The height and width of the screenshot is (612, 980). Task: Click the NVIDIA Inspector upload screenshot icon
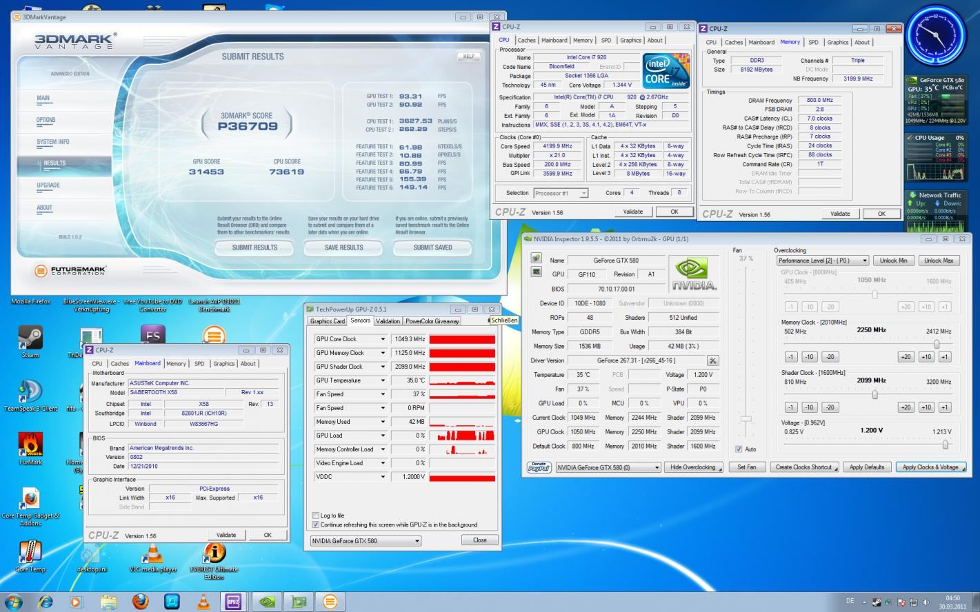point(536,258)
